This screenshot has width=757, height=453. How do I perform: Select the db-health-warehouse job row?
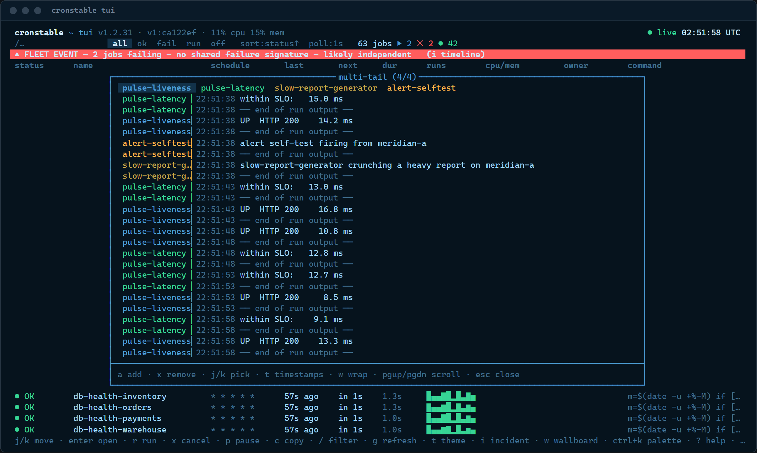pyautogui.click(x=378, y=430)
